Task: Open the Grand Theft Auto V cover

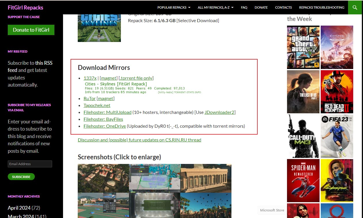Action: [x=303, y=47]
